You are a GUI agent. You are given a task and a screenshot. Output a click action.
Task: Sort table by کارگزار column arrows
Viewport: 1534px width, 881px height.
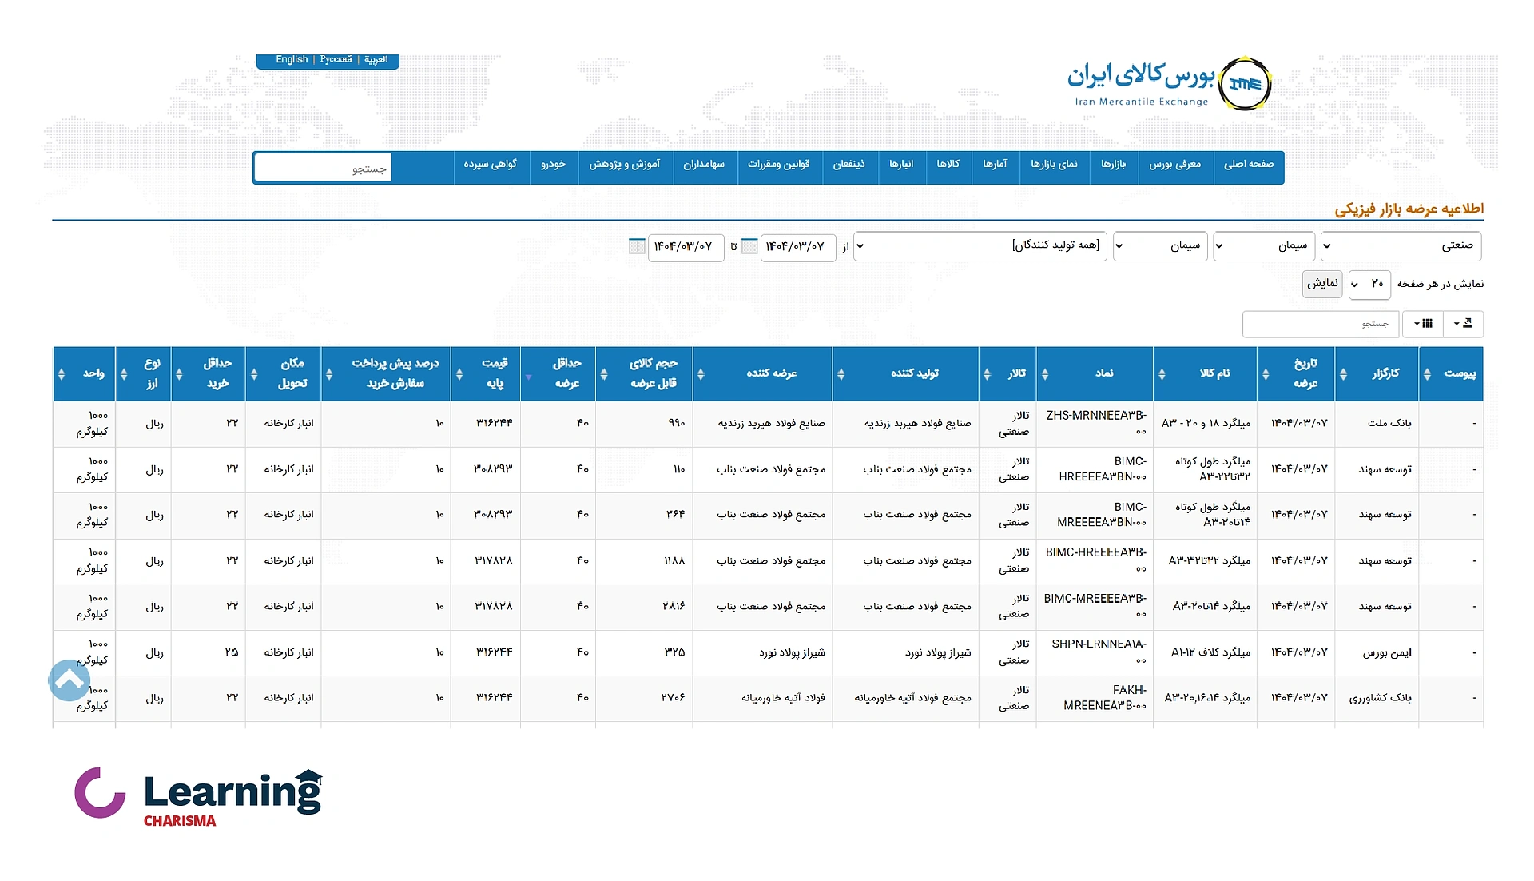[x=1343, y=374]
